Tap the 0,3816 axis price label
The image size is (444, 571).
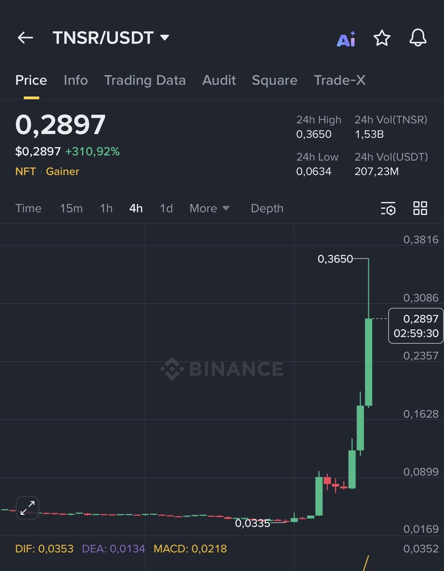(x=421, y=240)
